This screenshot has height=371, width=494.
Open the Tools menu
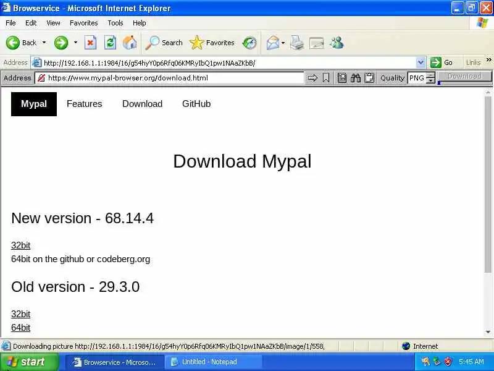[115, 23]
